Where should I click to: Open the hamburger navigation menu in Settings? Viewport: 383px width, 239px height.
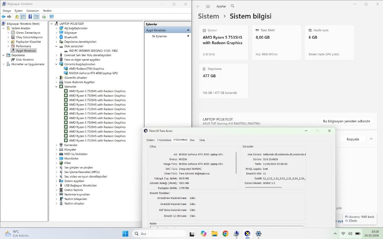[x=208, y=6]
